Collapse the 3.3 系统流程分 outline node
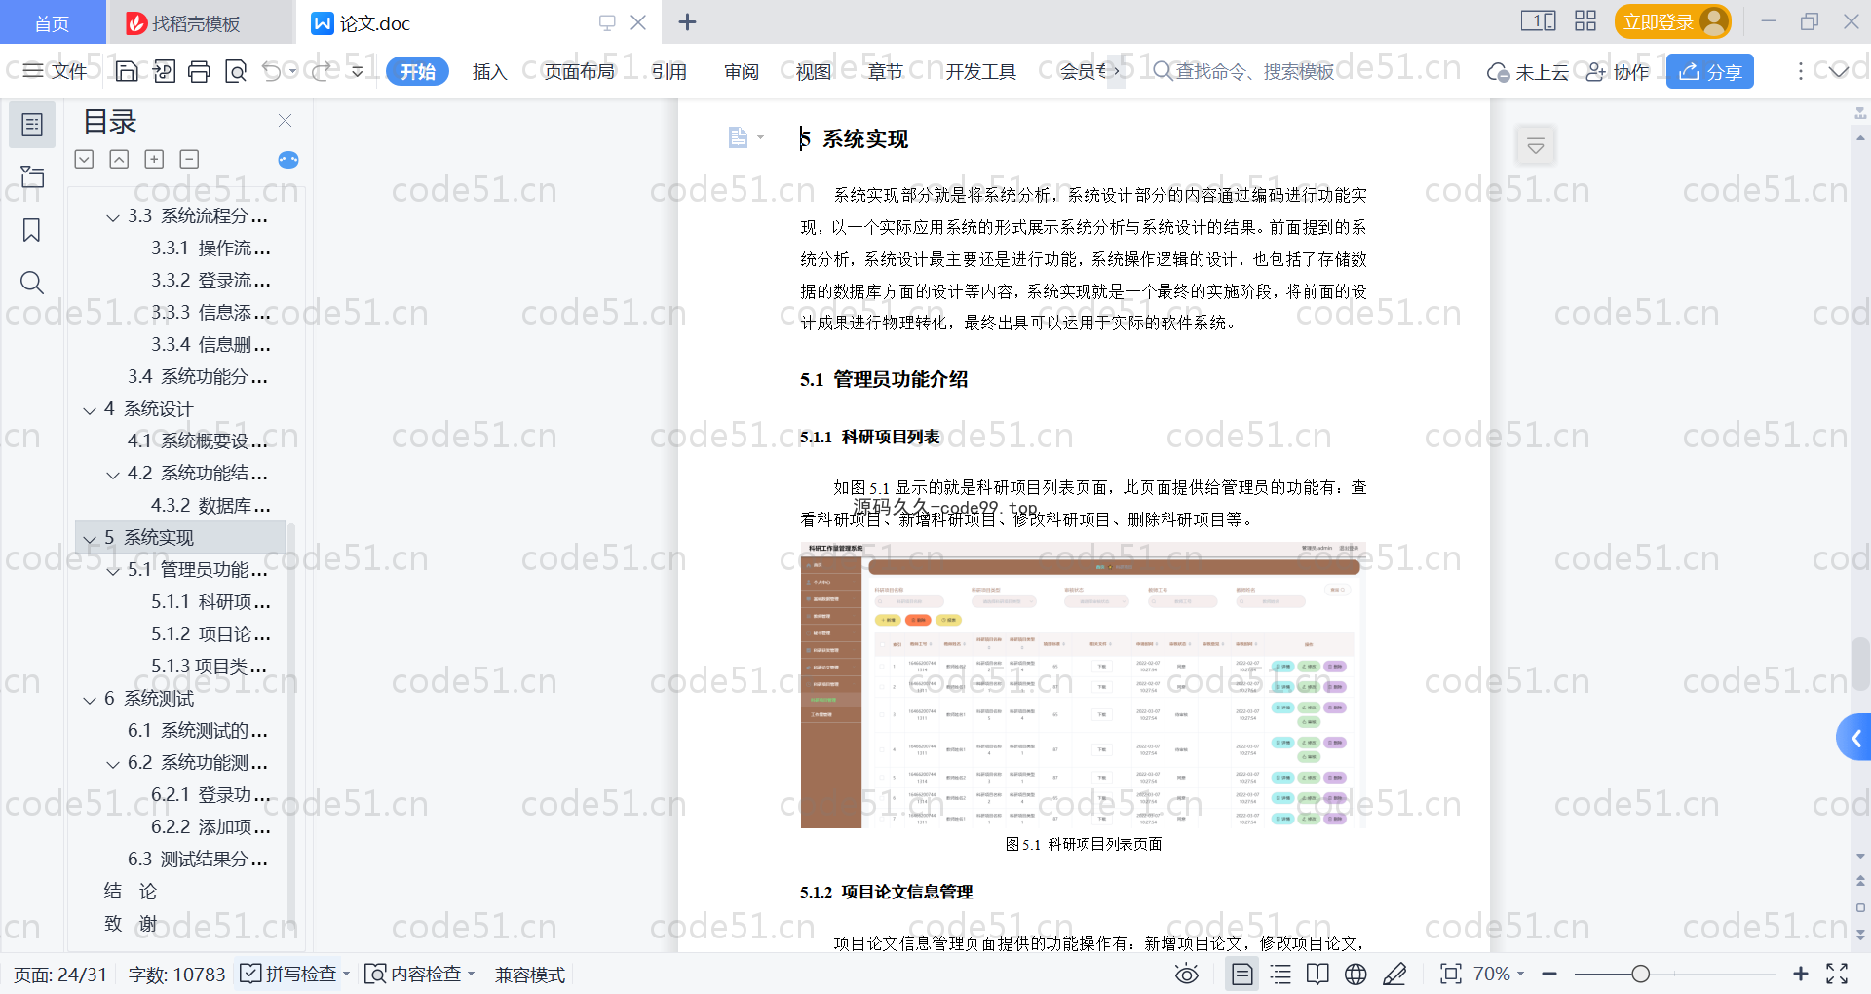This screenshot has height=994, width=1871. click(x=113, y=217)
